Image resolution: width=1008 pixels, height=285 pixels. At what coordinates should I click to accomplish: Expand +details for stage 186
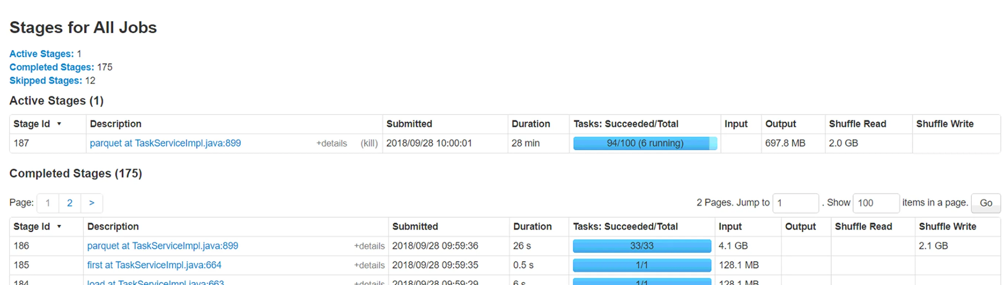[369, 246]
